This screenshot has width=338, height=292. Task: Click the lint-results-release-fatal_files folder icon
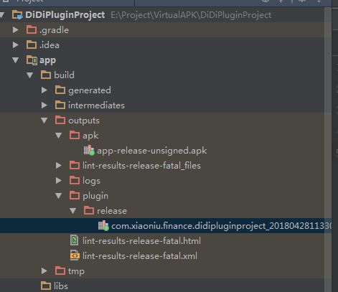click(x=75, y=166)
